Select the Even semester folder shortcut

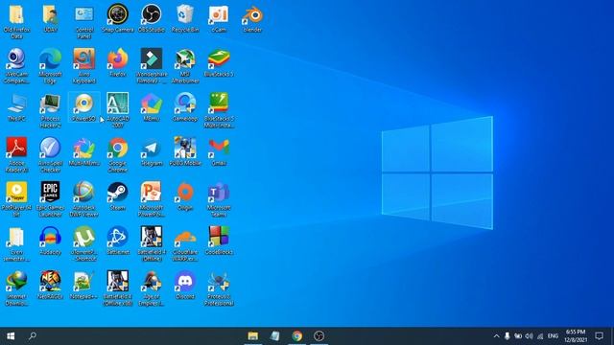(x=16, y=244)
